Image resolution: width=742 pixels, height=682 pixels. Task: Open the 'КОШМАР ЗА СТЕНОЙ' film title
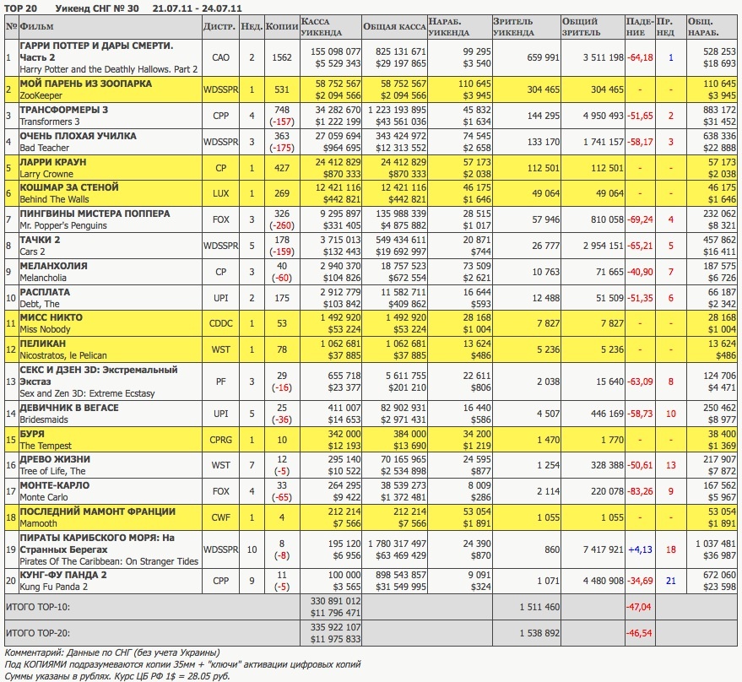pyautogui.click(x=69, y=187)
